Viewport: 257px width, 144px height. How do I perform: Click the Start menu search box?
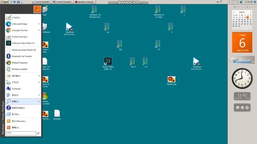tap(21, 133)
